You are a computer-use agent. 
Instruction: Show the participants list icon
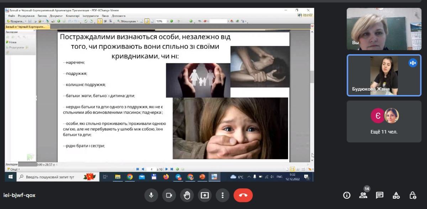pos(363,195)
